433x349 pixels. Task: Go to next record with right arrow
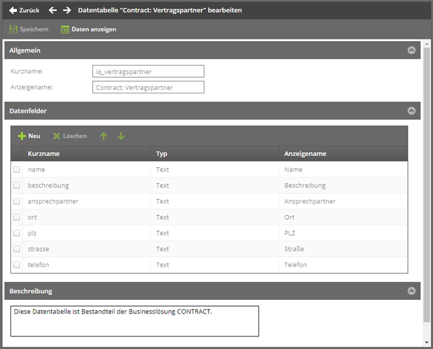[67, 10]
